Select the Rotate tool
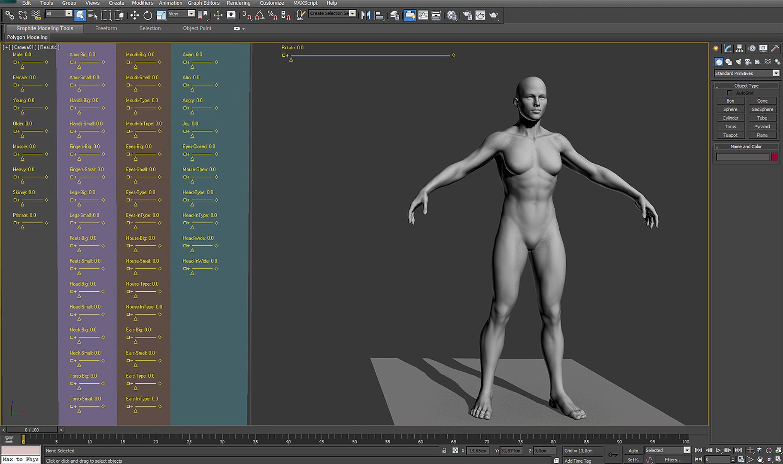The width and height of the screenshot is (783, 464). tap(148, 15)
